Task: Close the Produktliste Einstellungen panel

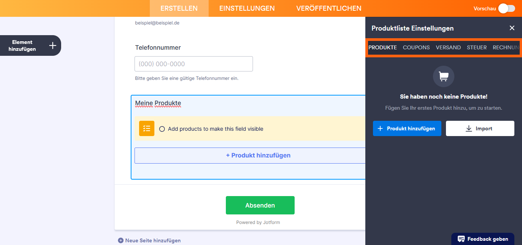Action: click(512, 28)
